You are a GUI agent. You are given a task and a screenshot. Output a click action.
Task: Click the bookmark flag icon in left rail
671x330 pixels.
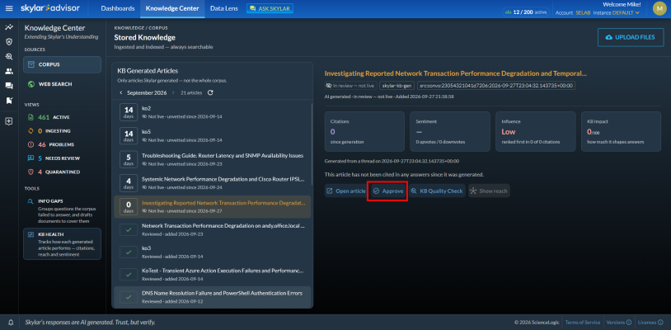click(x=9, y=101)
